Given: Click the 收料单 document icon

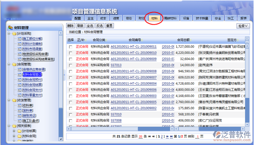Looking at the screenshot, I should [19, 105].
